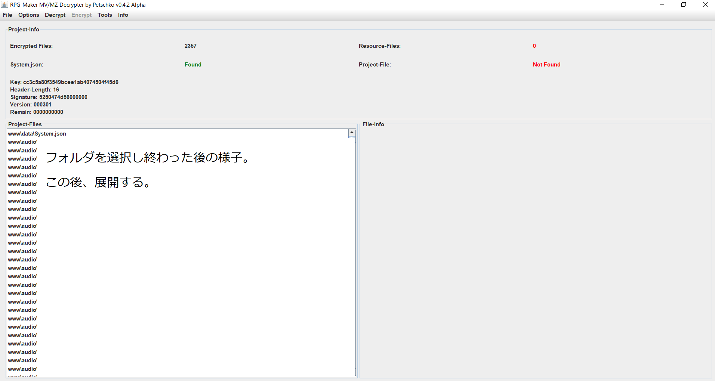The height and width of the screenshot is (381, 715).
Task: Open the File menu
Action: [7, 15]
